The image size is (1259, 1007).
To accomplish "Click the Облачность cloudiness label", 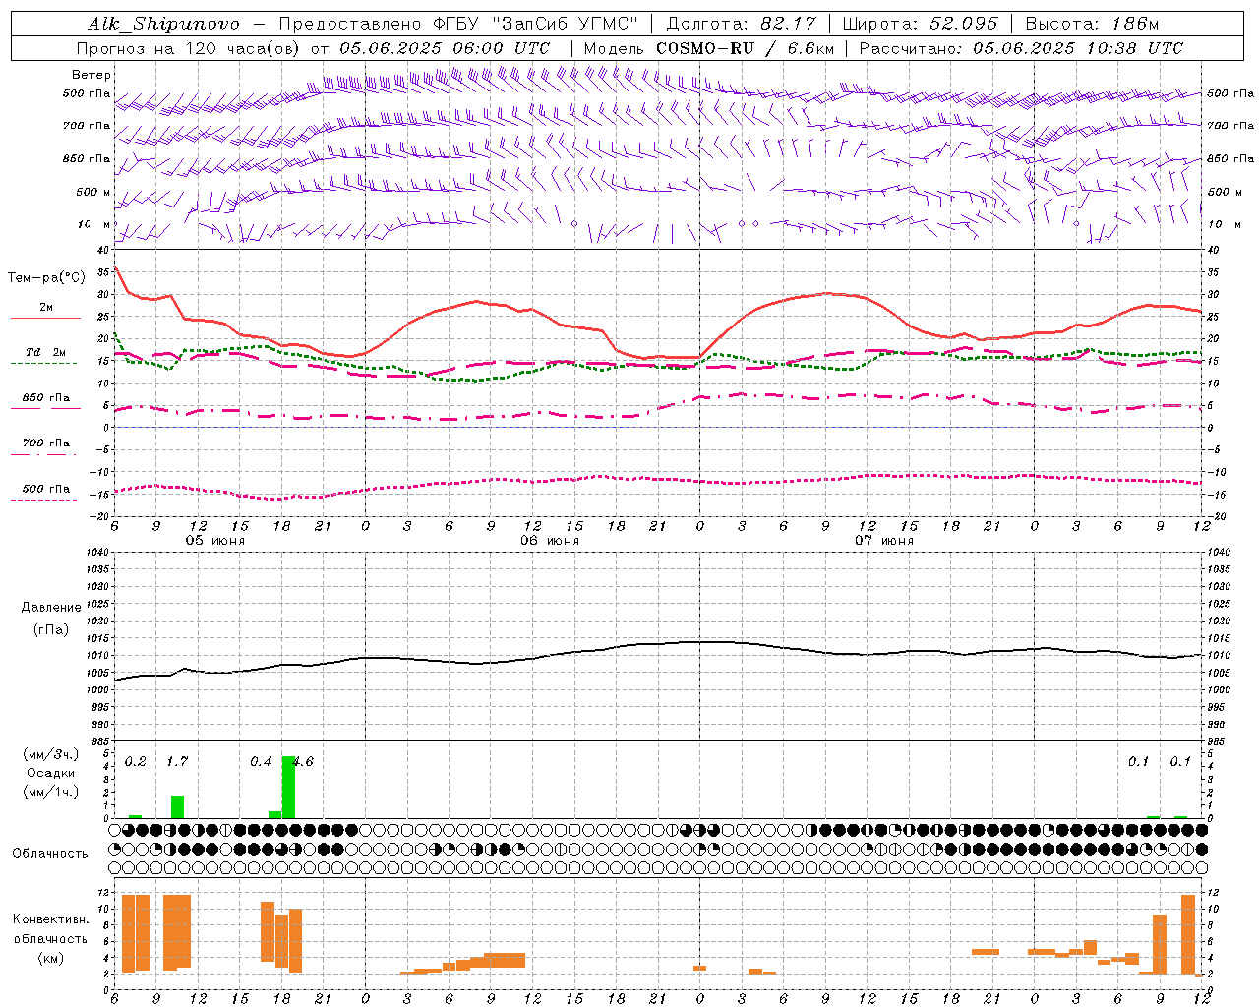I will pos(50,854).
